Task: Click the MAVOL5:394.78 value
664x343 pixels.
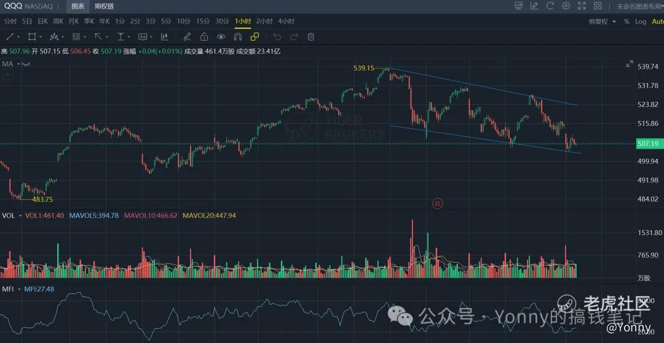Action: 94,215
